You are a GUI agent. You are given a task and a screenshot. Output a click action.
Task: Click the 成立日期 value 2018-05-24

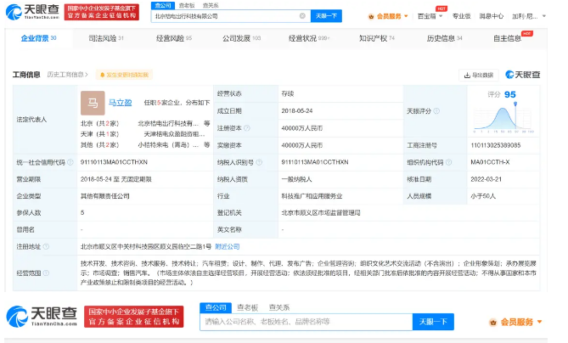click(297, 111)
